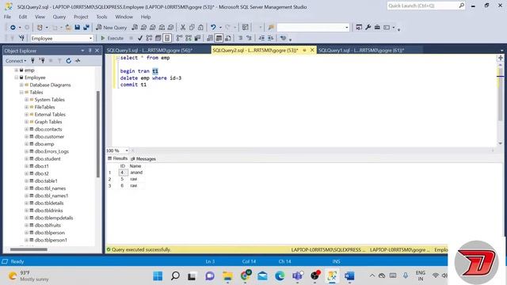The height and width of the screenshot is (285, 507).
Task: Open Microsoft Word from taskbar
Action: point(349,276)
